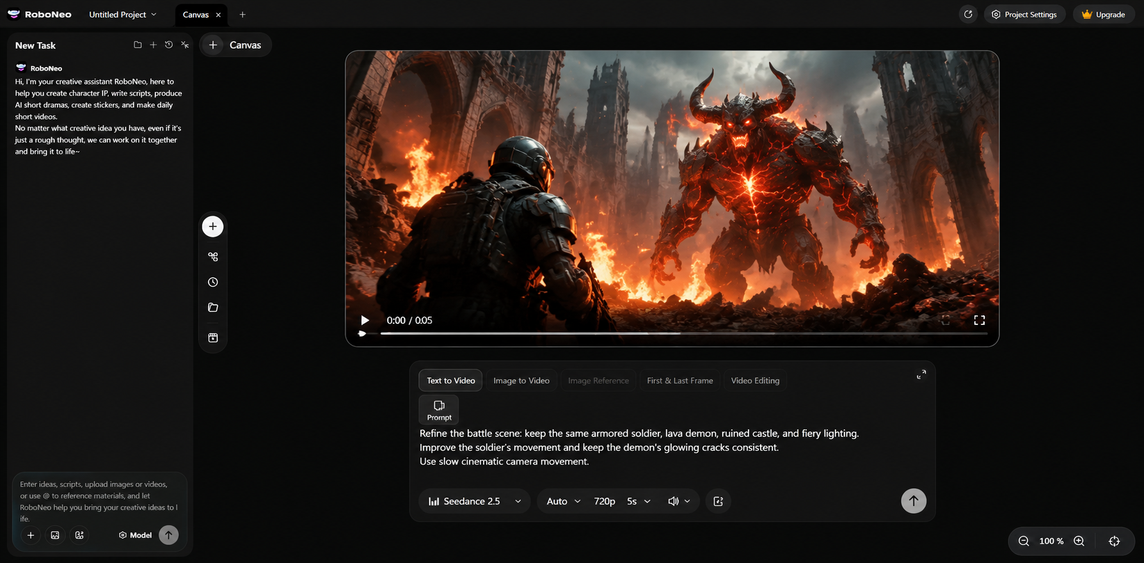Open the workflow nodes icon in the side toolbar

(x=213, y=257)
